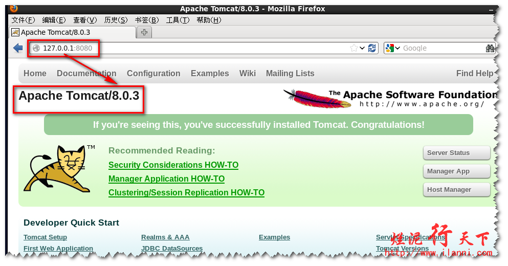Click the reload page icon
The image size is (508, 266).
coord(372,48)
